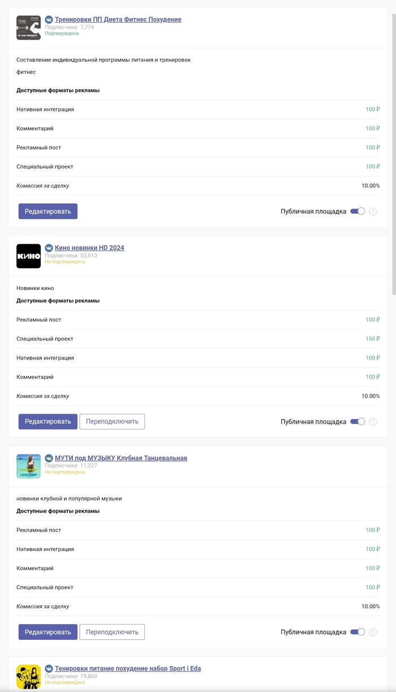
Task: Click VK icon next to Тренировки ПП Диета
Action: pyautogui.click(x=49, y=19)
